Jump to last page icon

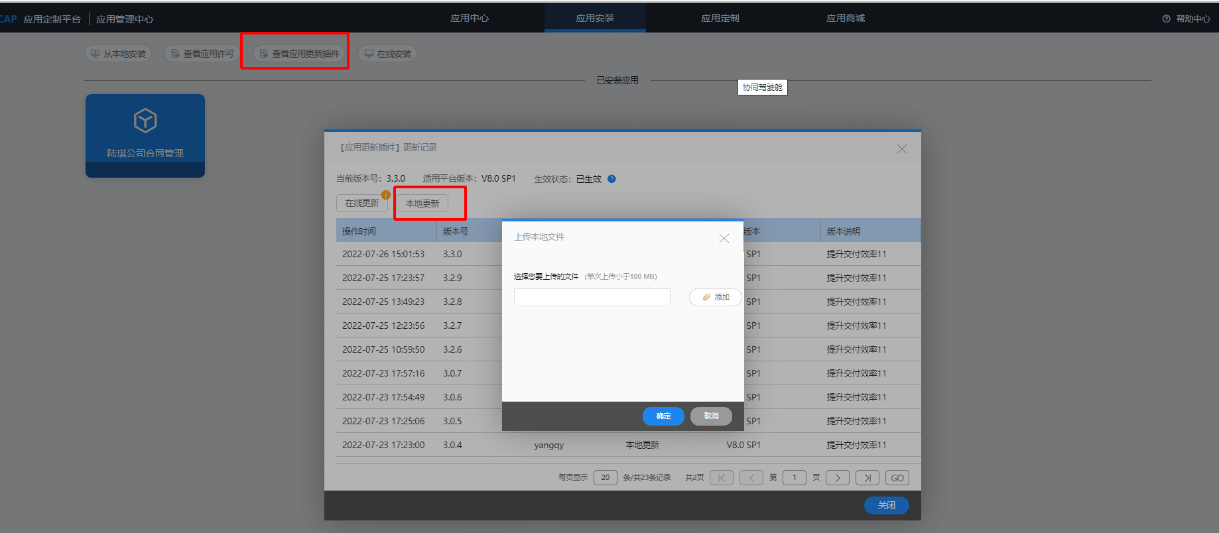[867, 477]
